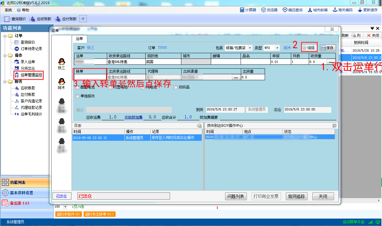Open the 包装 packaging dropdown
This screenshot has width=382, height=226.
click(x=250, y=48)
